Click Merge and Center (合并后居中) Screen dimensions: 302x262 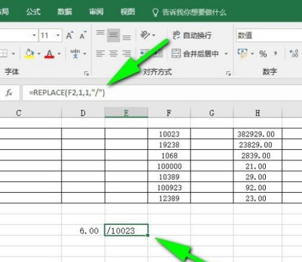pos(195,54)
